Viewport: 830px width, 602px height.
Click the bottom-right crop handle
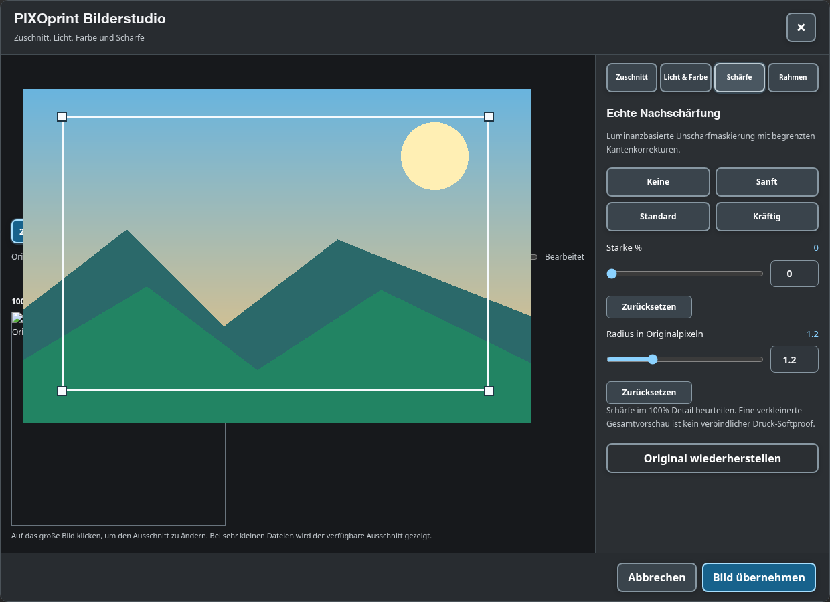[x=489, y=391]
